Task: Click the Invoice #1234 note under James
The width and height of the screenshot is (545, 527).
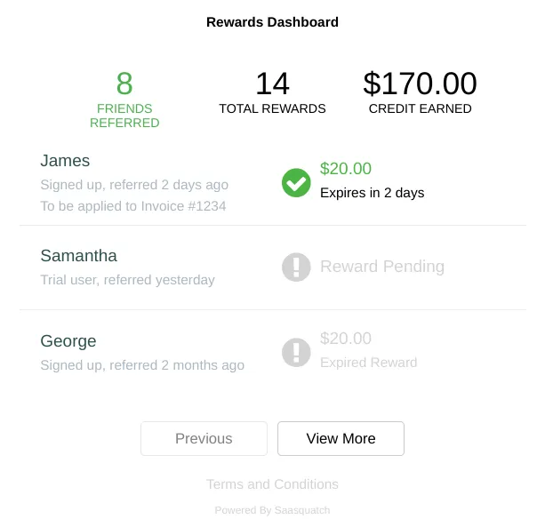Action: coord(133,206)
